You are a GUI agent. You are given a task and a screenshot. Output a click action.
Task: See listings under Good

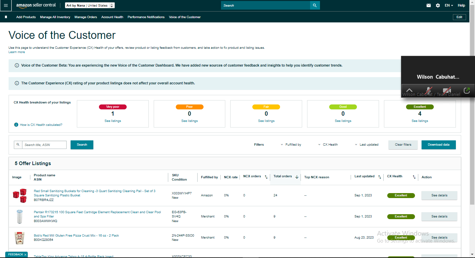point(343,121)
